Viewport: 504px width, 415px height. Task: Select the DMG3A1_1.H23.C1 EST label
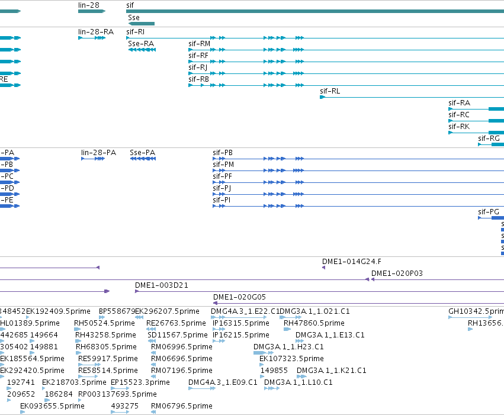tap(288, 347)
